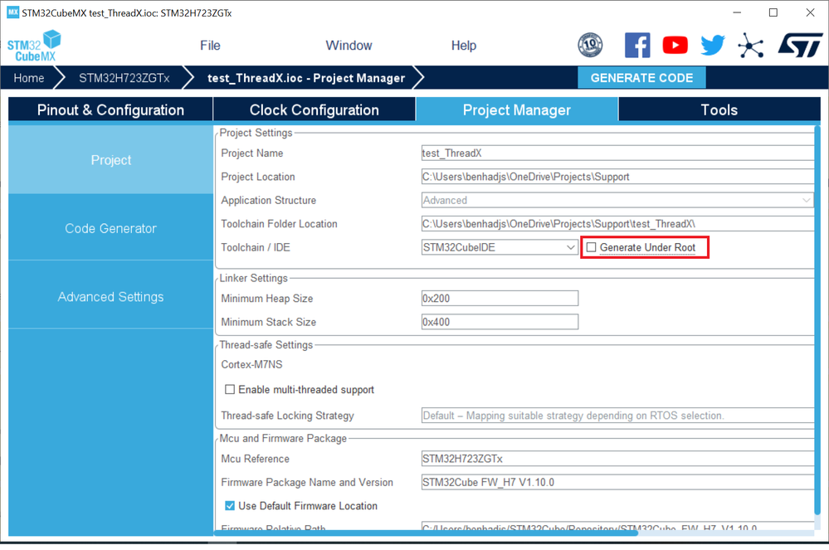The image size is (829, 550).
Task: Switch to the Tools tab
Action: (719, 110)
